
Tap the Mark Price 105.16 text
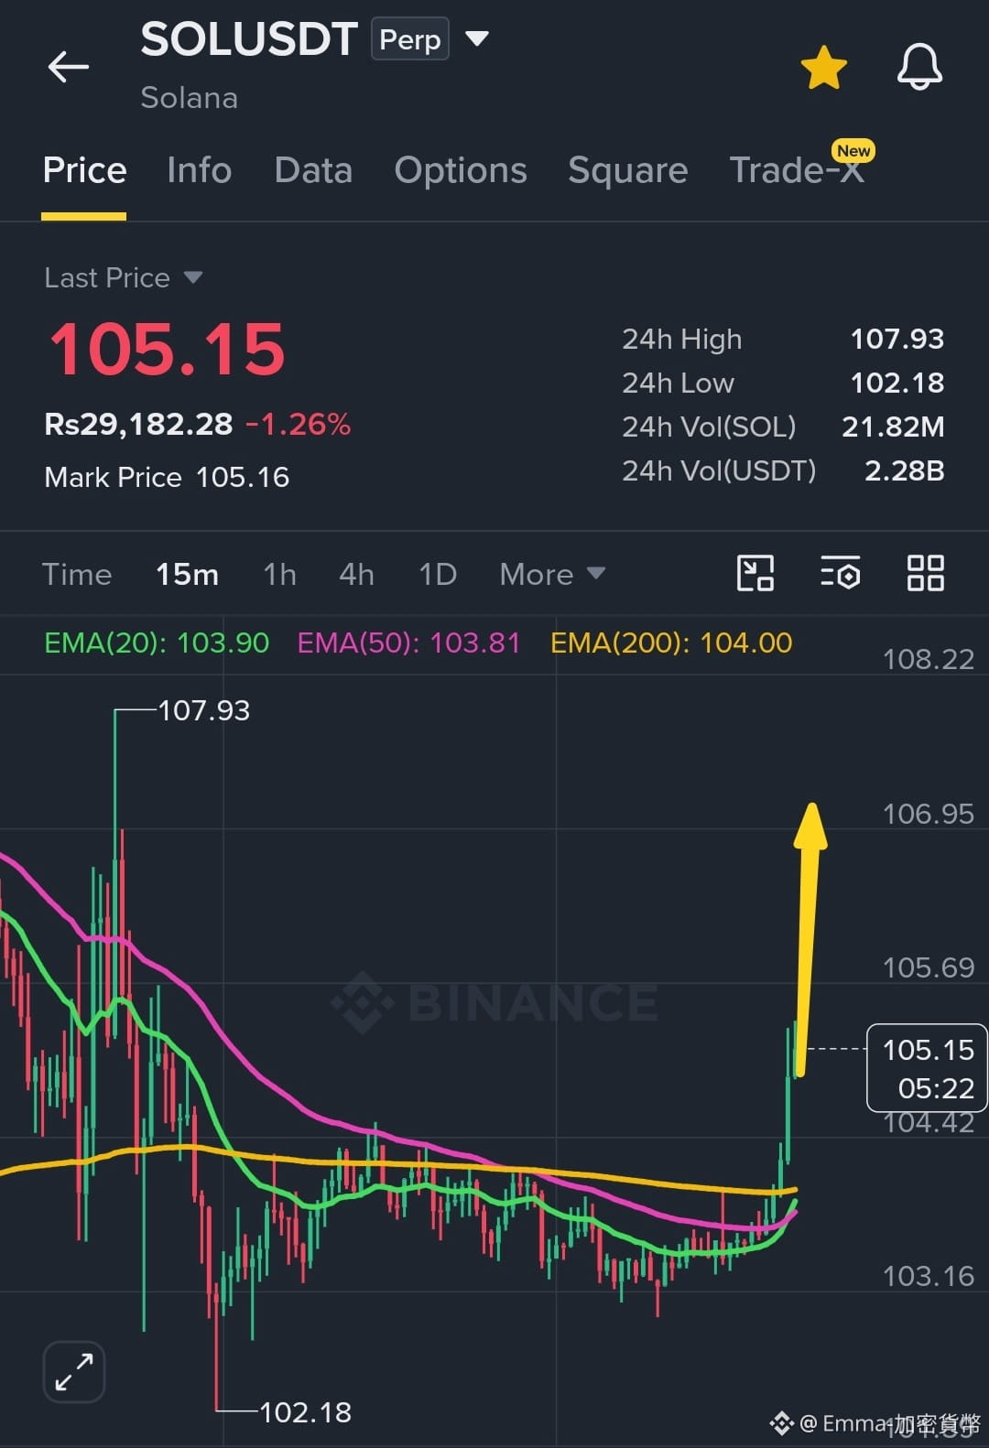167,477
